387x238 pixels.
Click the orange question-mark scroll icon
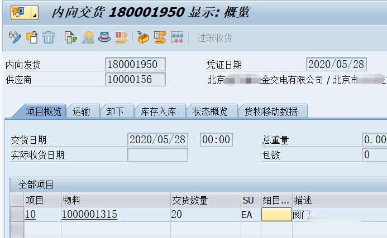pyautogui.click(x=160, y=38)
